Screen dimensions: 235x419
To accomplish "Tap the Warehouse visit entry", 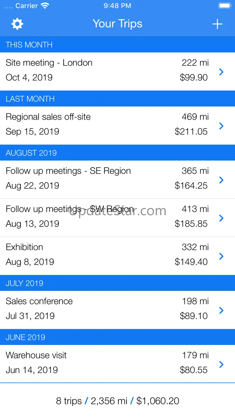I will point(36,355).
